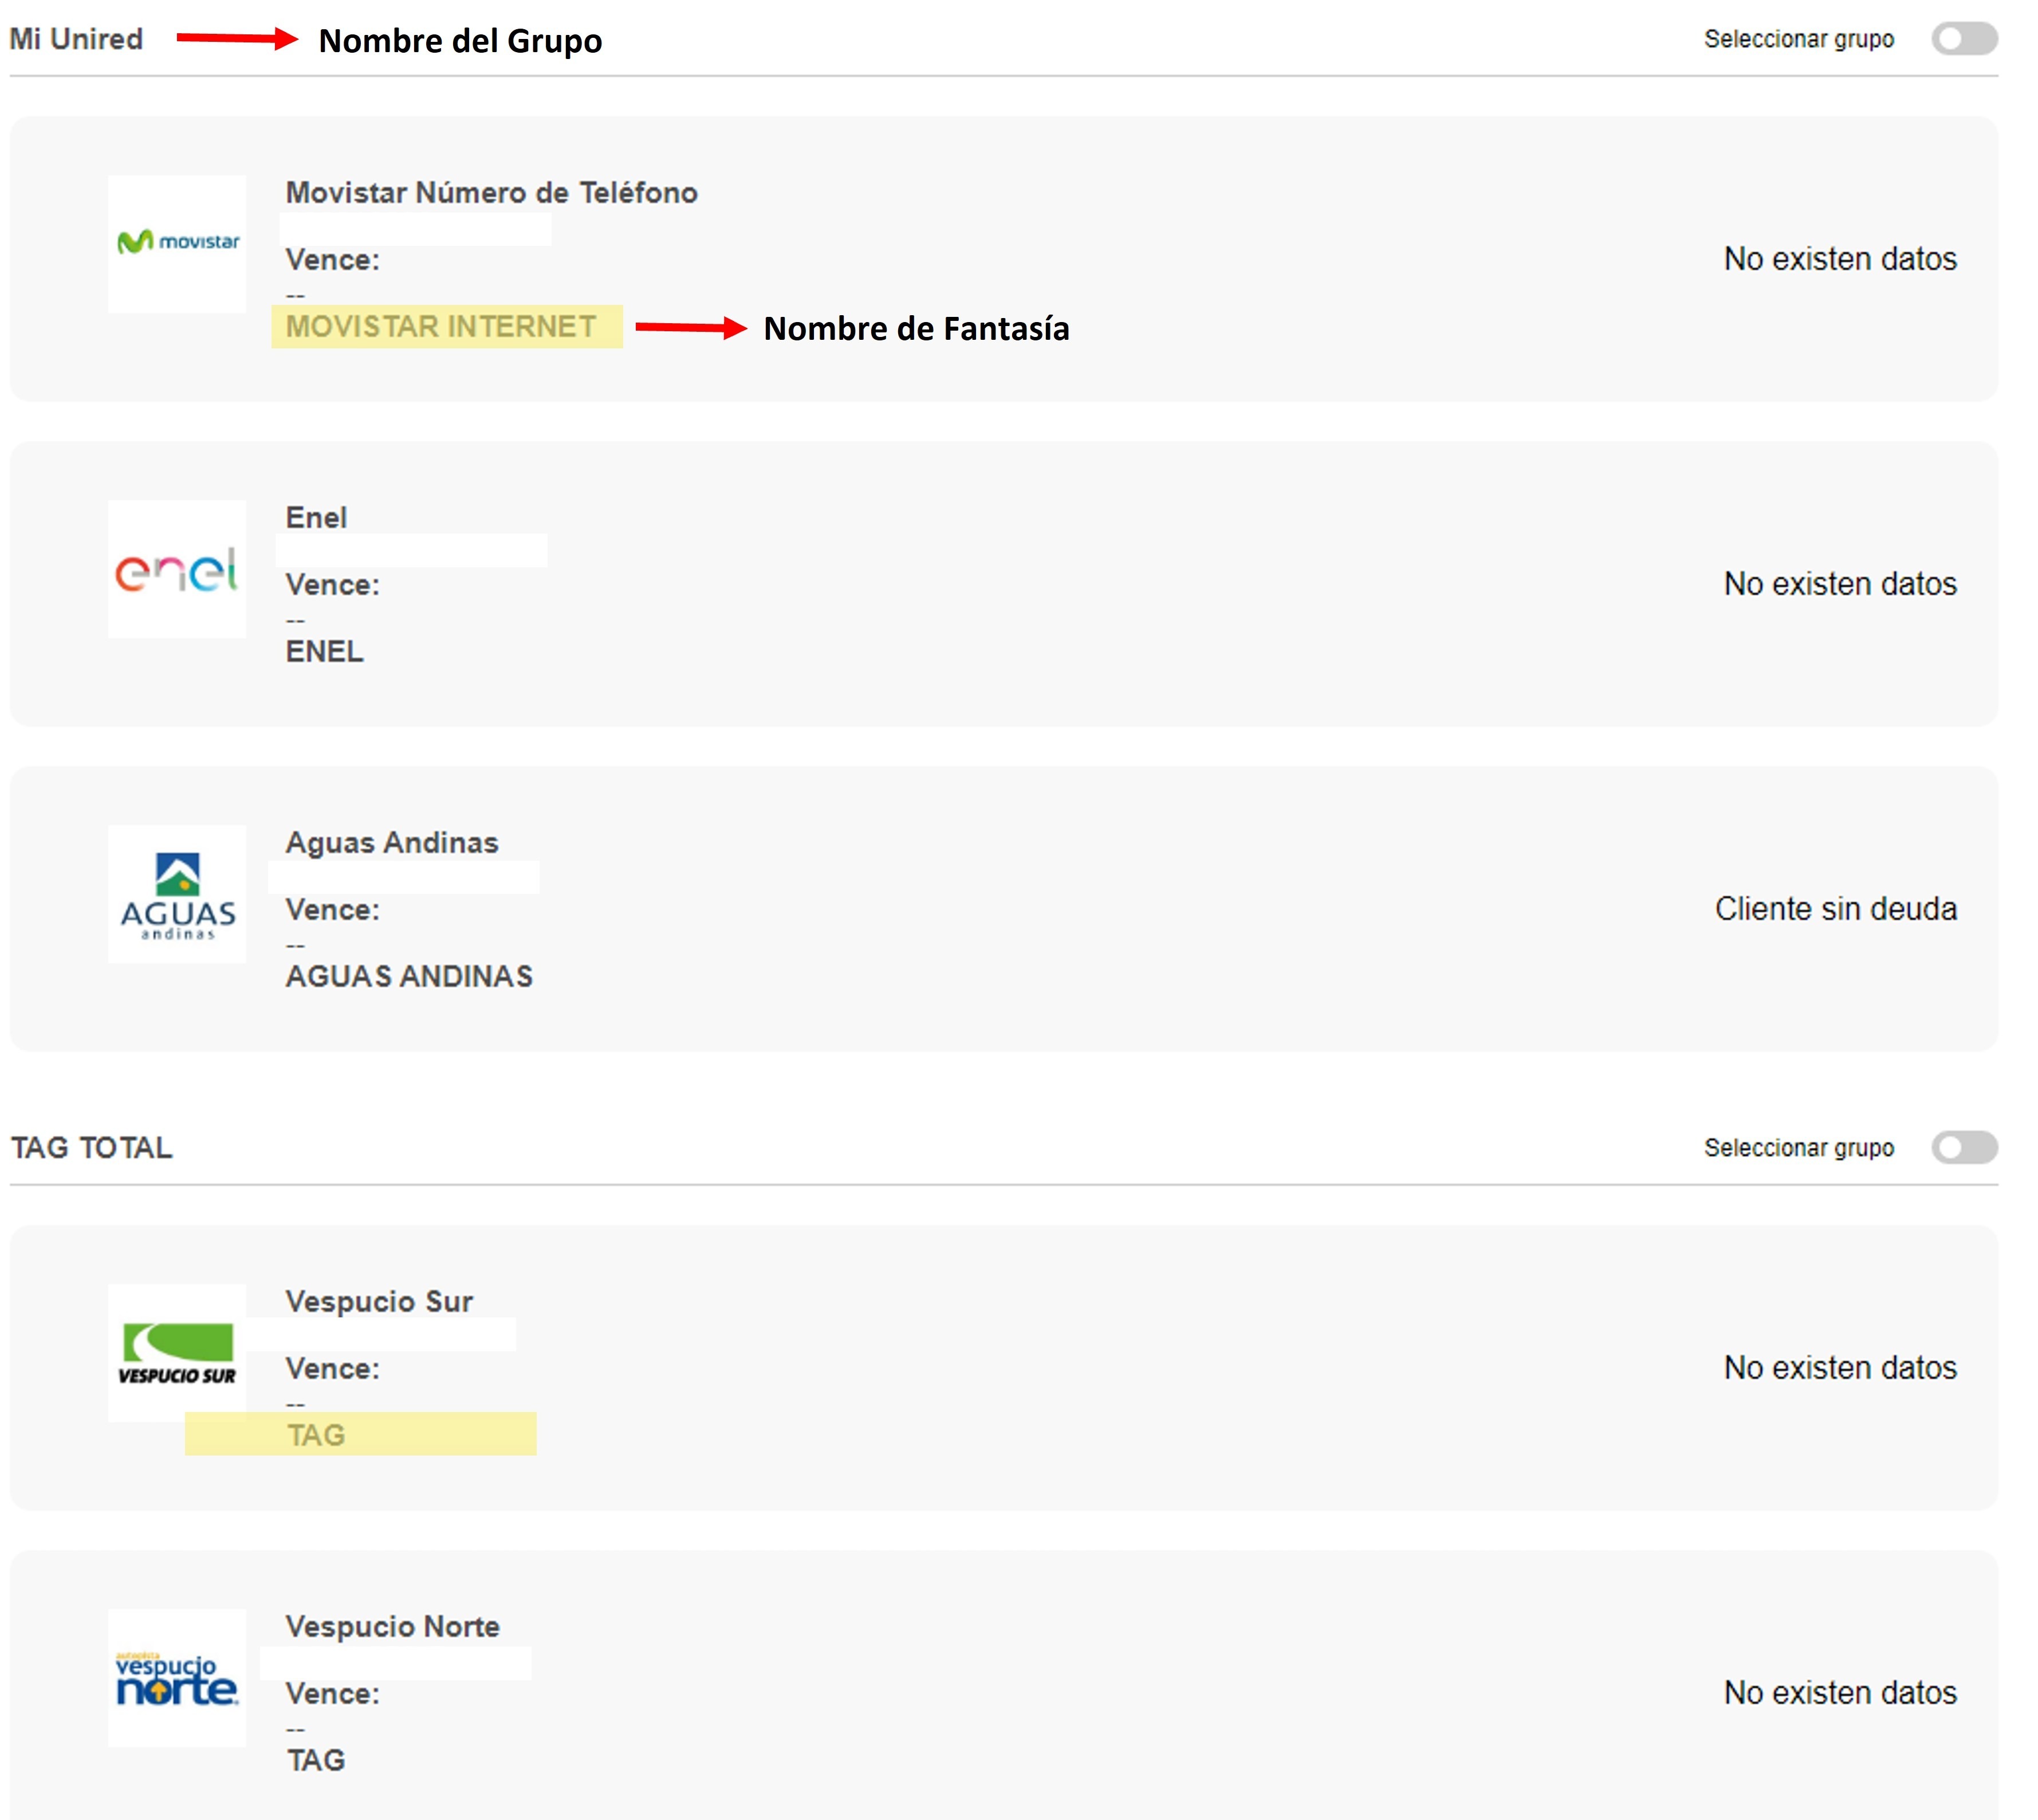Click the Vespucio Sur logo icon
2038x1820 pixels.
[x=177, y=1352]
